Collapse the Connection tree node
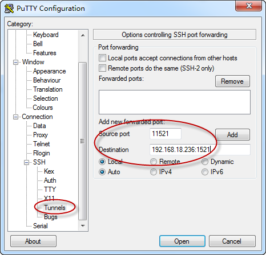 (x=15, y=117)
